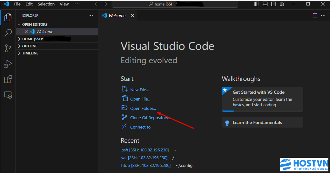Open the Edit menu

29,4
